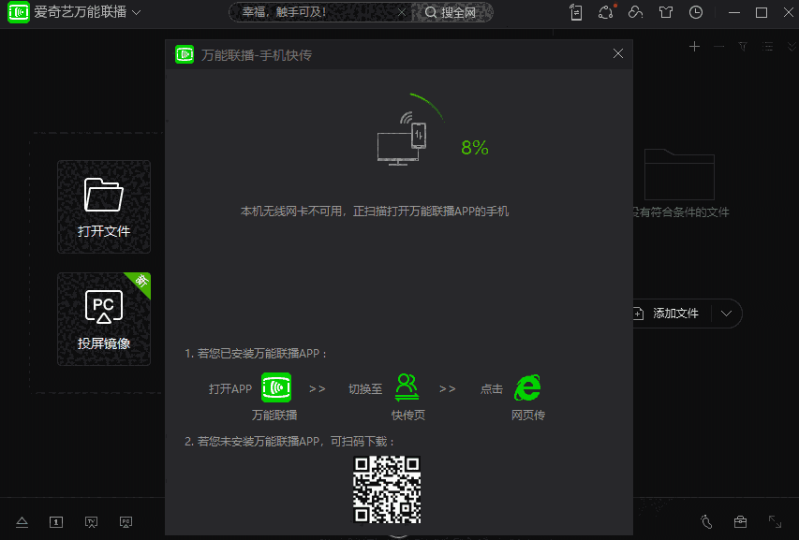Open the 添加文件 dropdown arrow
Image resolution: width=799 pixels, height=540 pixels.
[728, 314]
